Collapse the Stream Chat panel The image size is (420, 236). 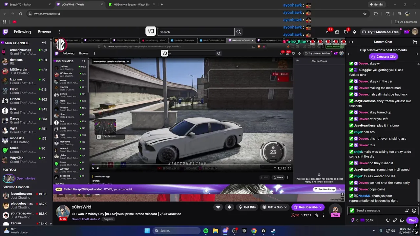(x=351, y=42)
